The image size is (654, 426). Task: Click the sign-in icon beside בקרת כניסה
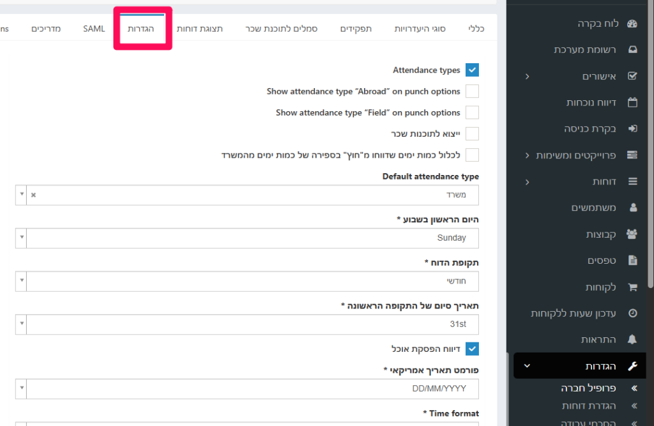632,128
